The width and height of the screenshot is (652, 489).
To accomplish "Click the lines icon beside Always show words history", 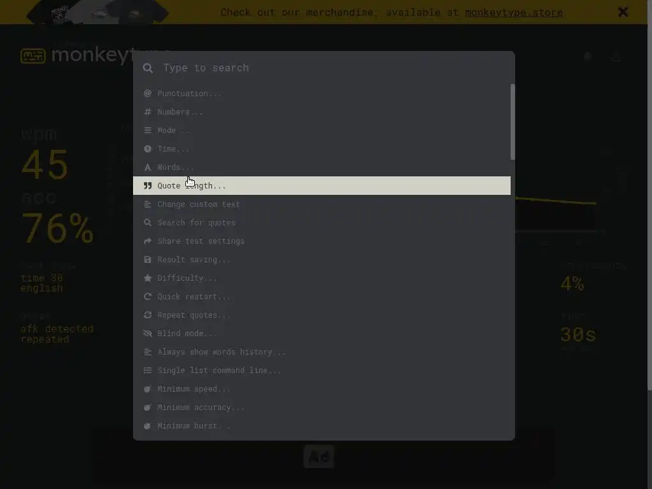I will [148, 351].
